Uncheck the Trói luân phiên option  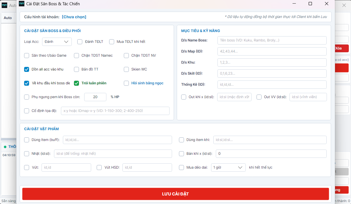[x=76, y=83]
